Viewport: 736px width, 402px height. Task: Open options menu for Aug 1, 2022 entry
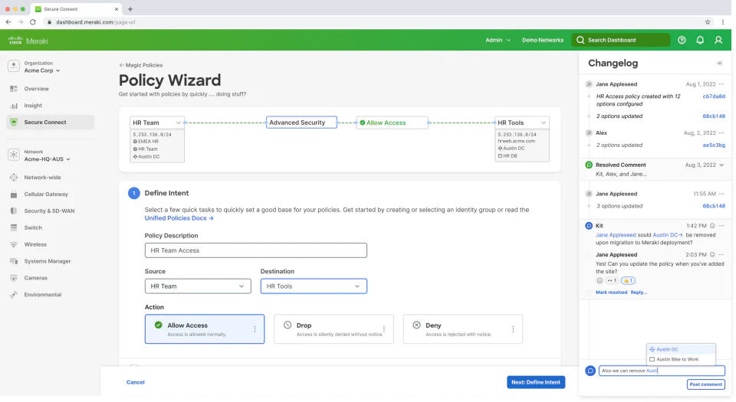click(x=721, y=84)
